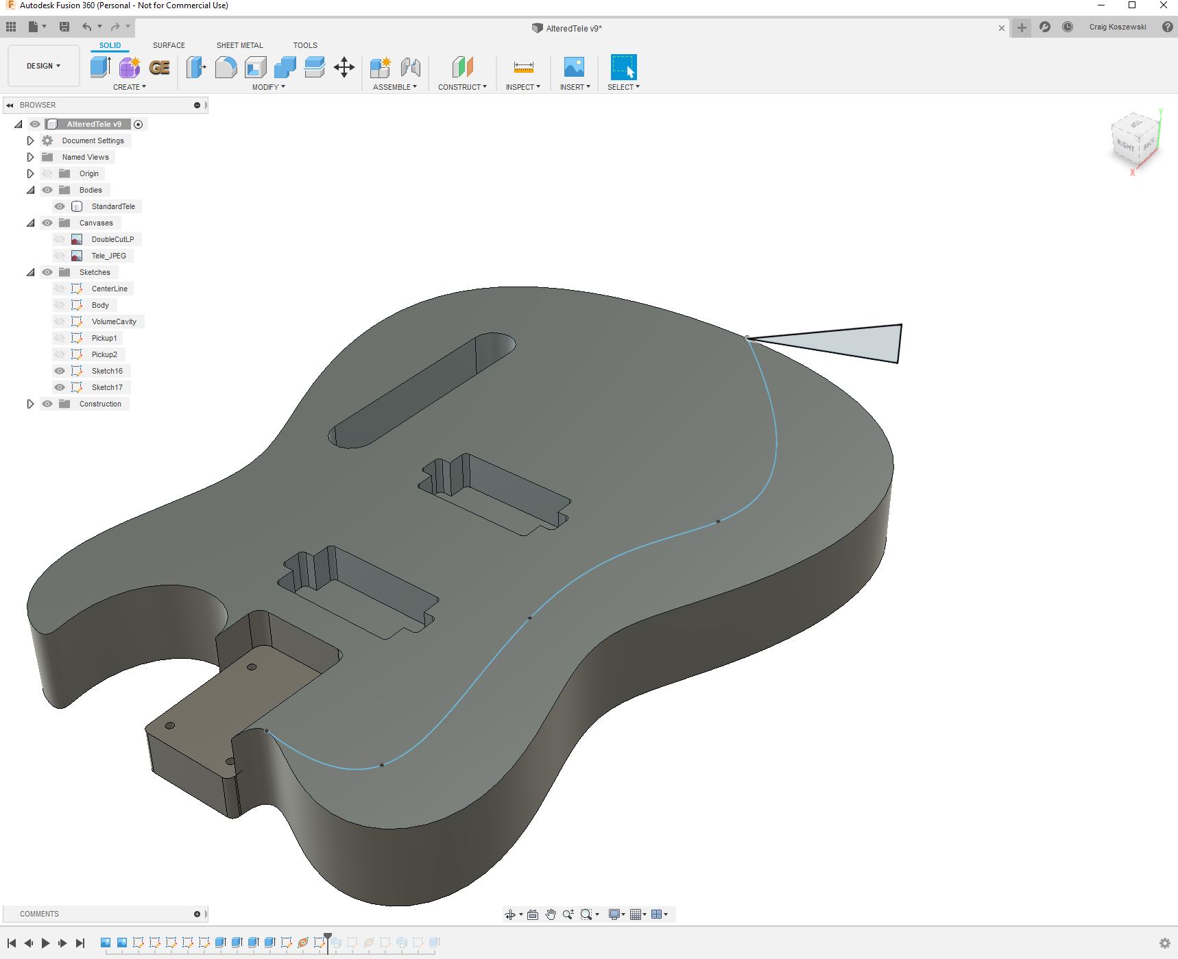Play the timeline
Image resolution: width=1178 pixels, height=959 pixels.
click(45, 943)
